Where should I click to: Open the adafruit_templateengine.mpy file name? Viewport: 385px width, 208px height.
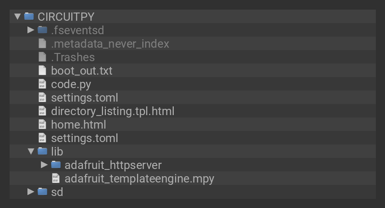coord(139,179)
